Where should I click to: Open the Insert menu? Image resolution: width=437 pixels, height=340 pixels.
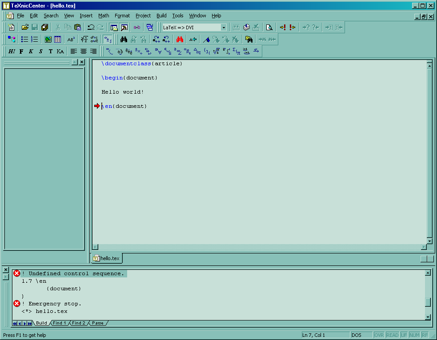[x=86, y=16]
